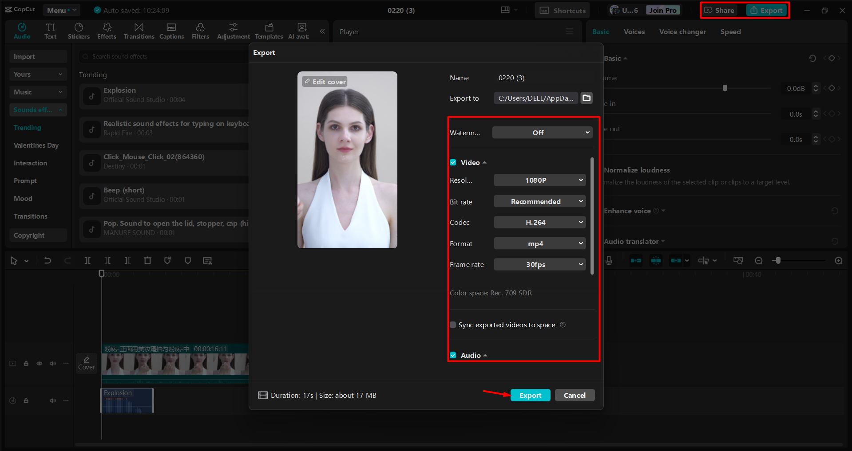Click the delete trash icon in timeline toolbar
Screen dimensions: 852x451
[147, 261]
